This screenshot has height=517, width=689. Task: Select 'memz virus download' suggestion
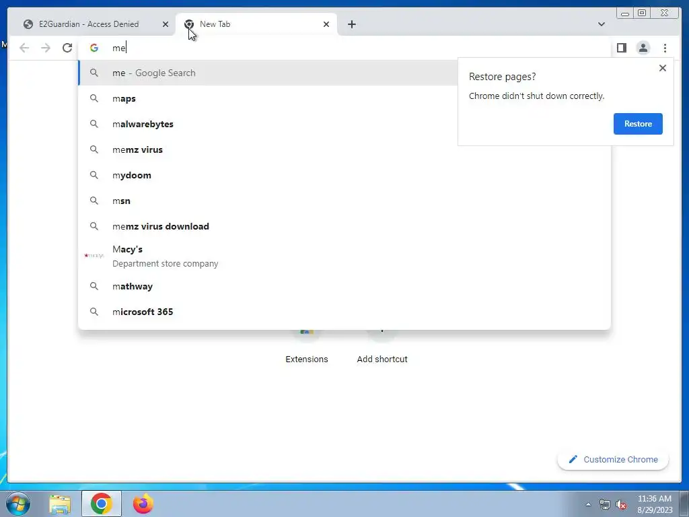point(344,226)
